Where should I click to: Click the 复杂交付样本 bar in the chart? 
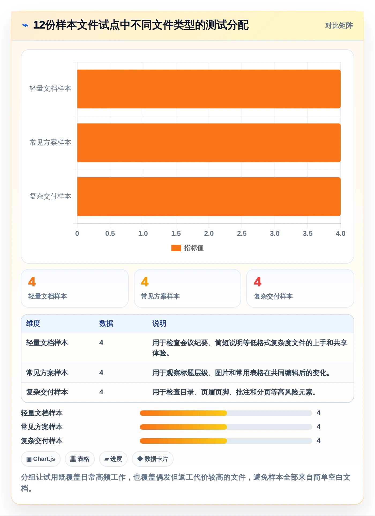point(209,197)
